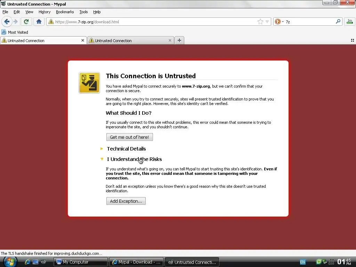
Task: Close the first Untrusted Connection tab
Action: [83, 40]
